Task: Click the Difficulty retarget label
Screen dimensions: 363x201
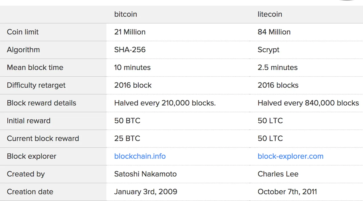Action: click(36, 85)
